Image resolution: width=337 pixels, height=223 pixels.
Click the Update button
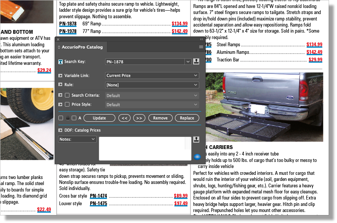tap(99, 118)
